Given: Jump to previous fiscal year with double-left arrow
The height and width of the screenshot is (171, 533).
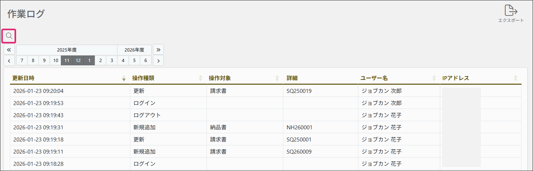Looking at the screenshot, I should [x=9, y=50].
